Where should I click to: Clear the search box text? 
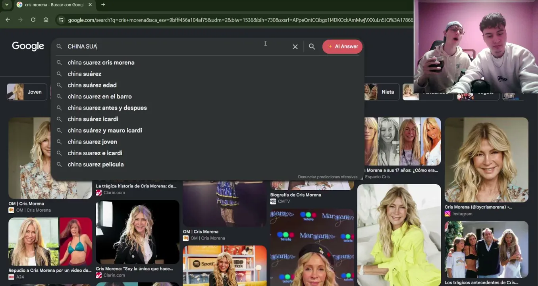295,46
